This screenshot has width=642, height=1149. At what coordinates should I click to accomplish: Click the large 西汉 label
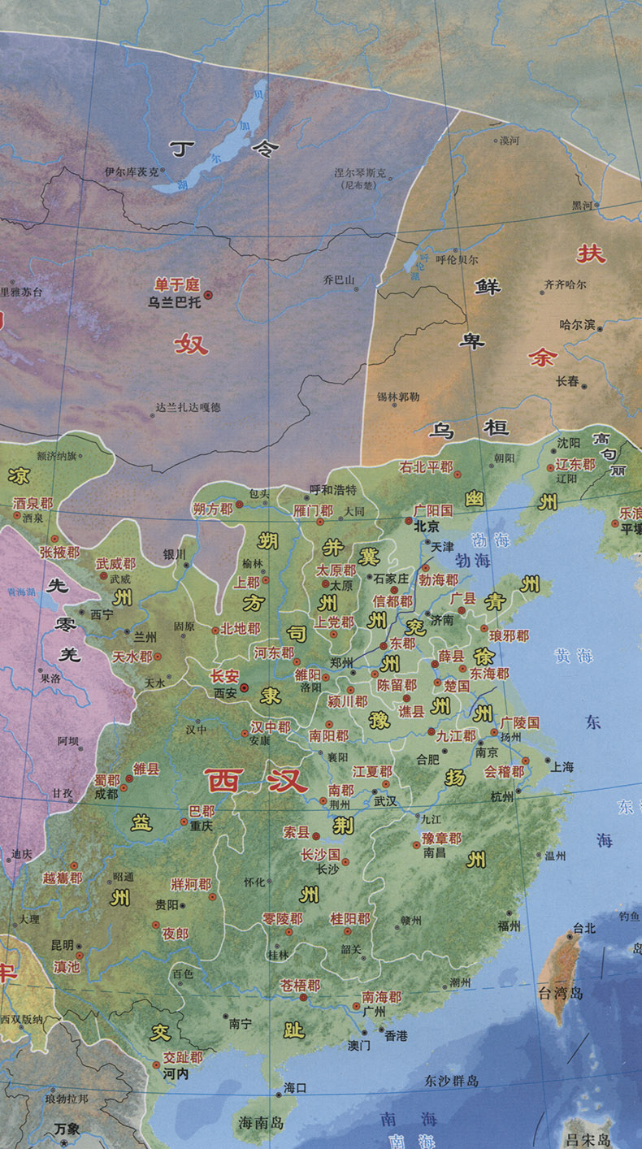point(257,781)
